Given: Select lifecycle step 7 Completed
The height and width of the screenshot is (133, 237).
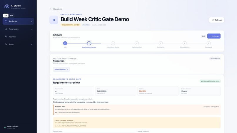Looking at the screenshot, I should 208,43.
